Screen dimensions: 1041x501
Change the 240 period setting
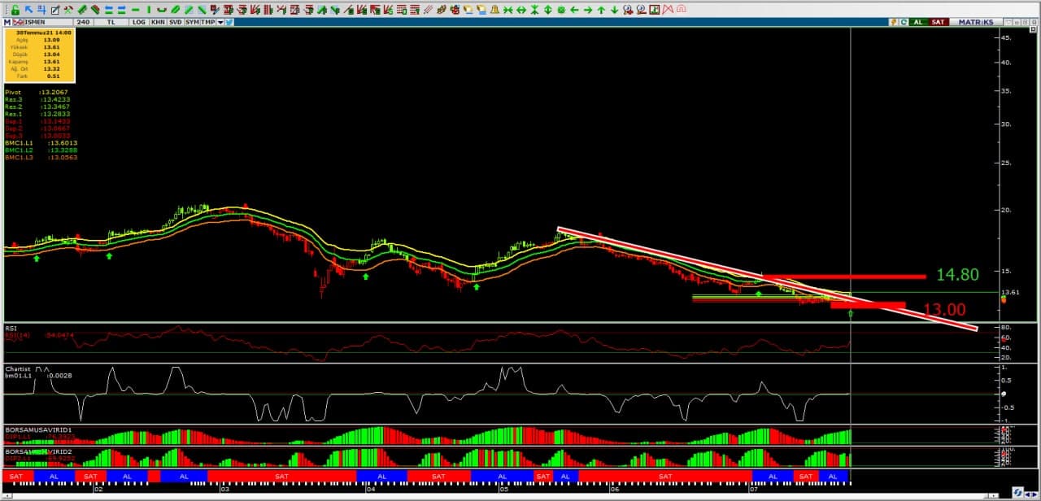pyautogui.click(x=85, y=22)
